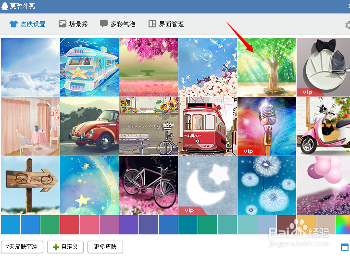This screenshot has width=350, height=256.
Task: Select the green tree sunlight skin
Action: (x=267, y=67)
